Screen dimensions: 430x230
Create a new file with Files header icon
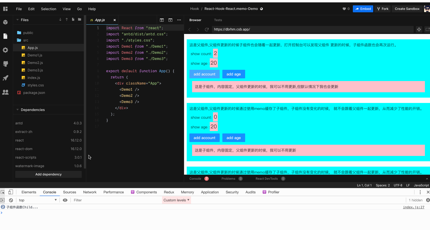tap(73, 20)
